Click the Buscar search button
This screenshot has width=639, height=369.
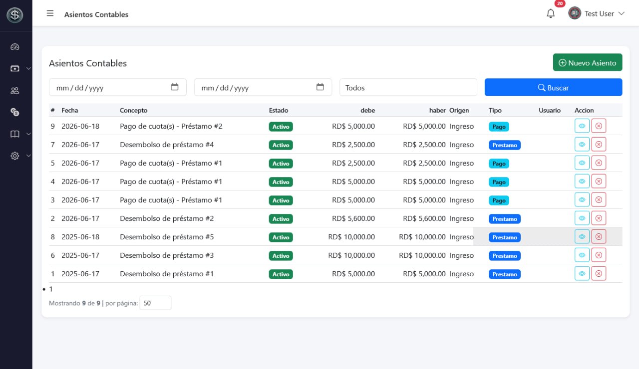(x=553, y=87)
